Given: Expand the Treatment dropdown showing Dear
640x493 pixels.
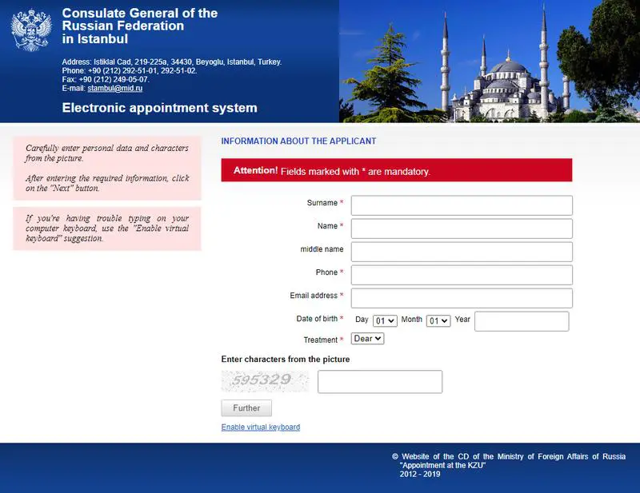Looking at the screenshot, I should [x=368, y=339].
